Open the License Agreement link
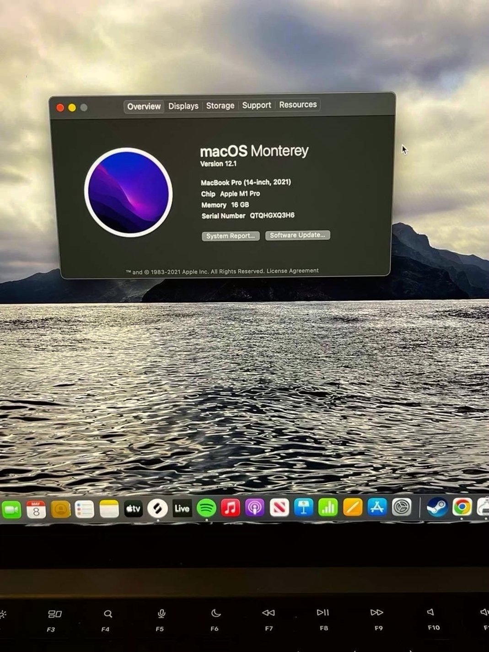This screenshot has height=652, width=489. (x=293, y=271)
